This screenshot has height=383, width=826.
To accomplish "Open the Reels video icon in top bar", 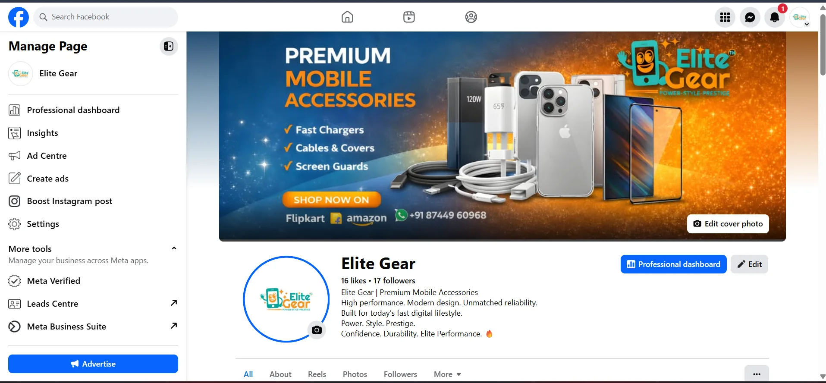I will tap(409, 17).
